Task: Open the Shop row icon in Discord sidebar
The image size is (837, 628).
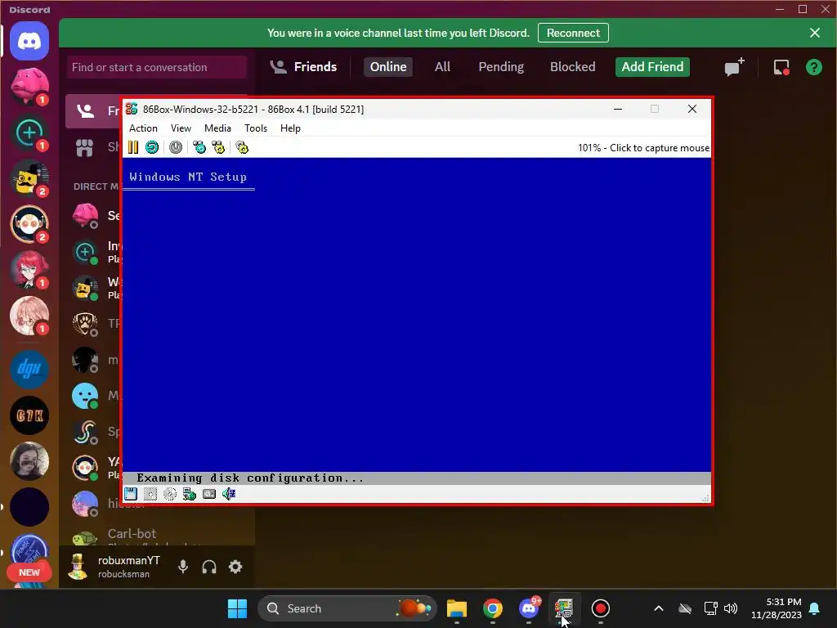Action: pos(84,147)
